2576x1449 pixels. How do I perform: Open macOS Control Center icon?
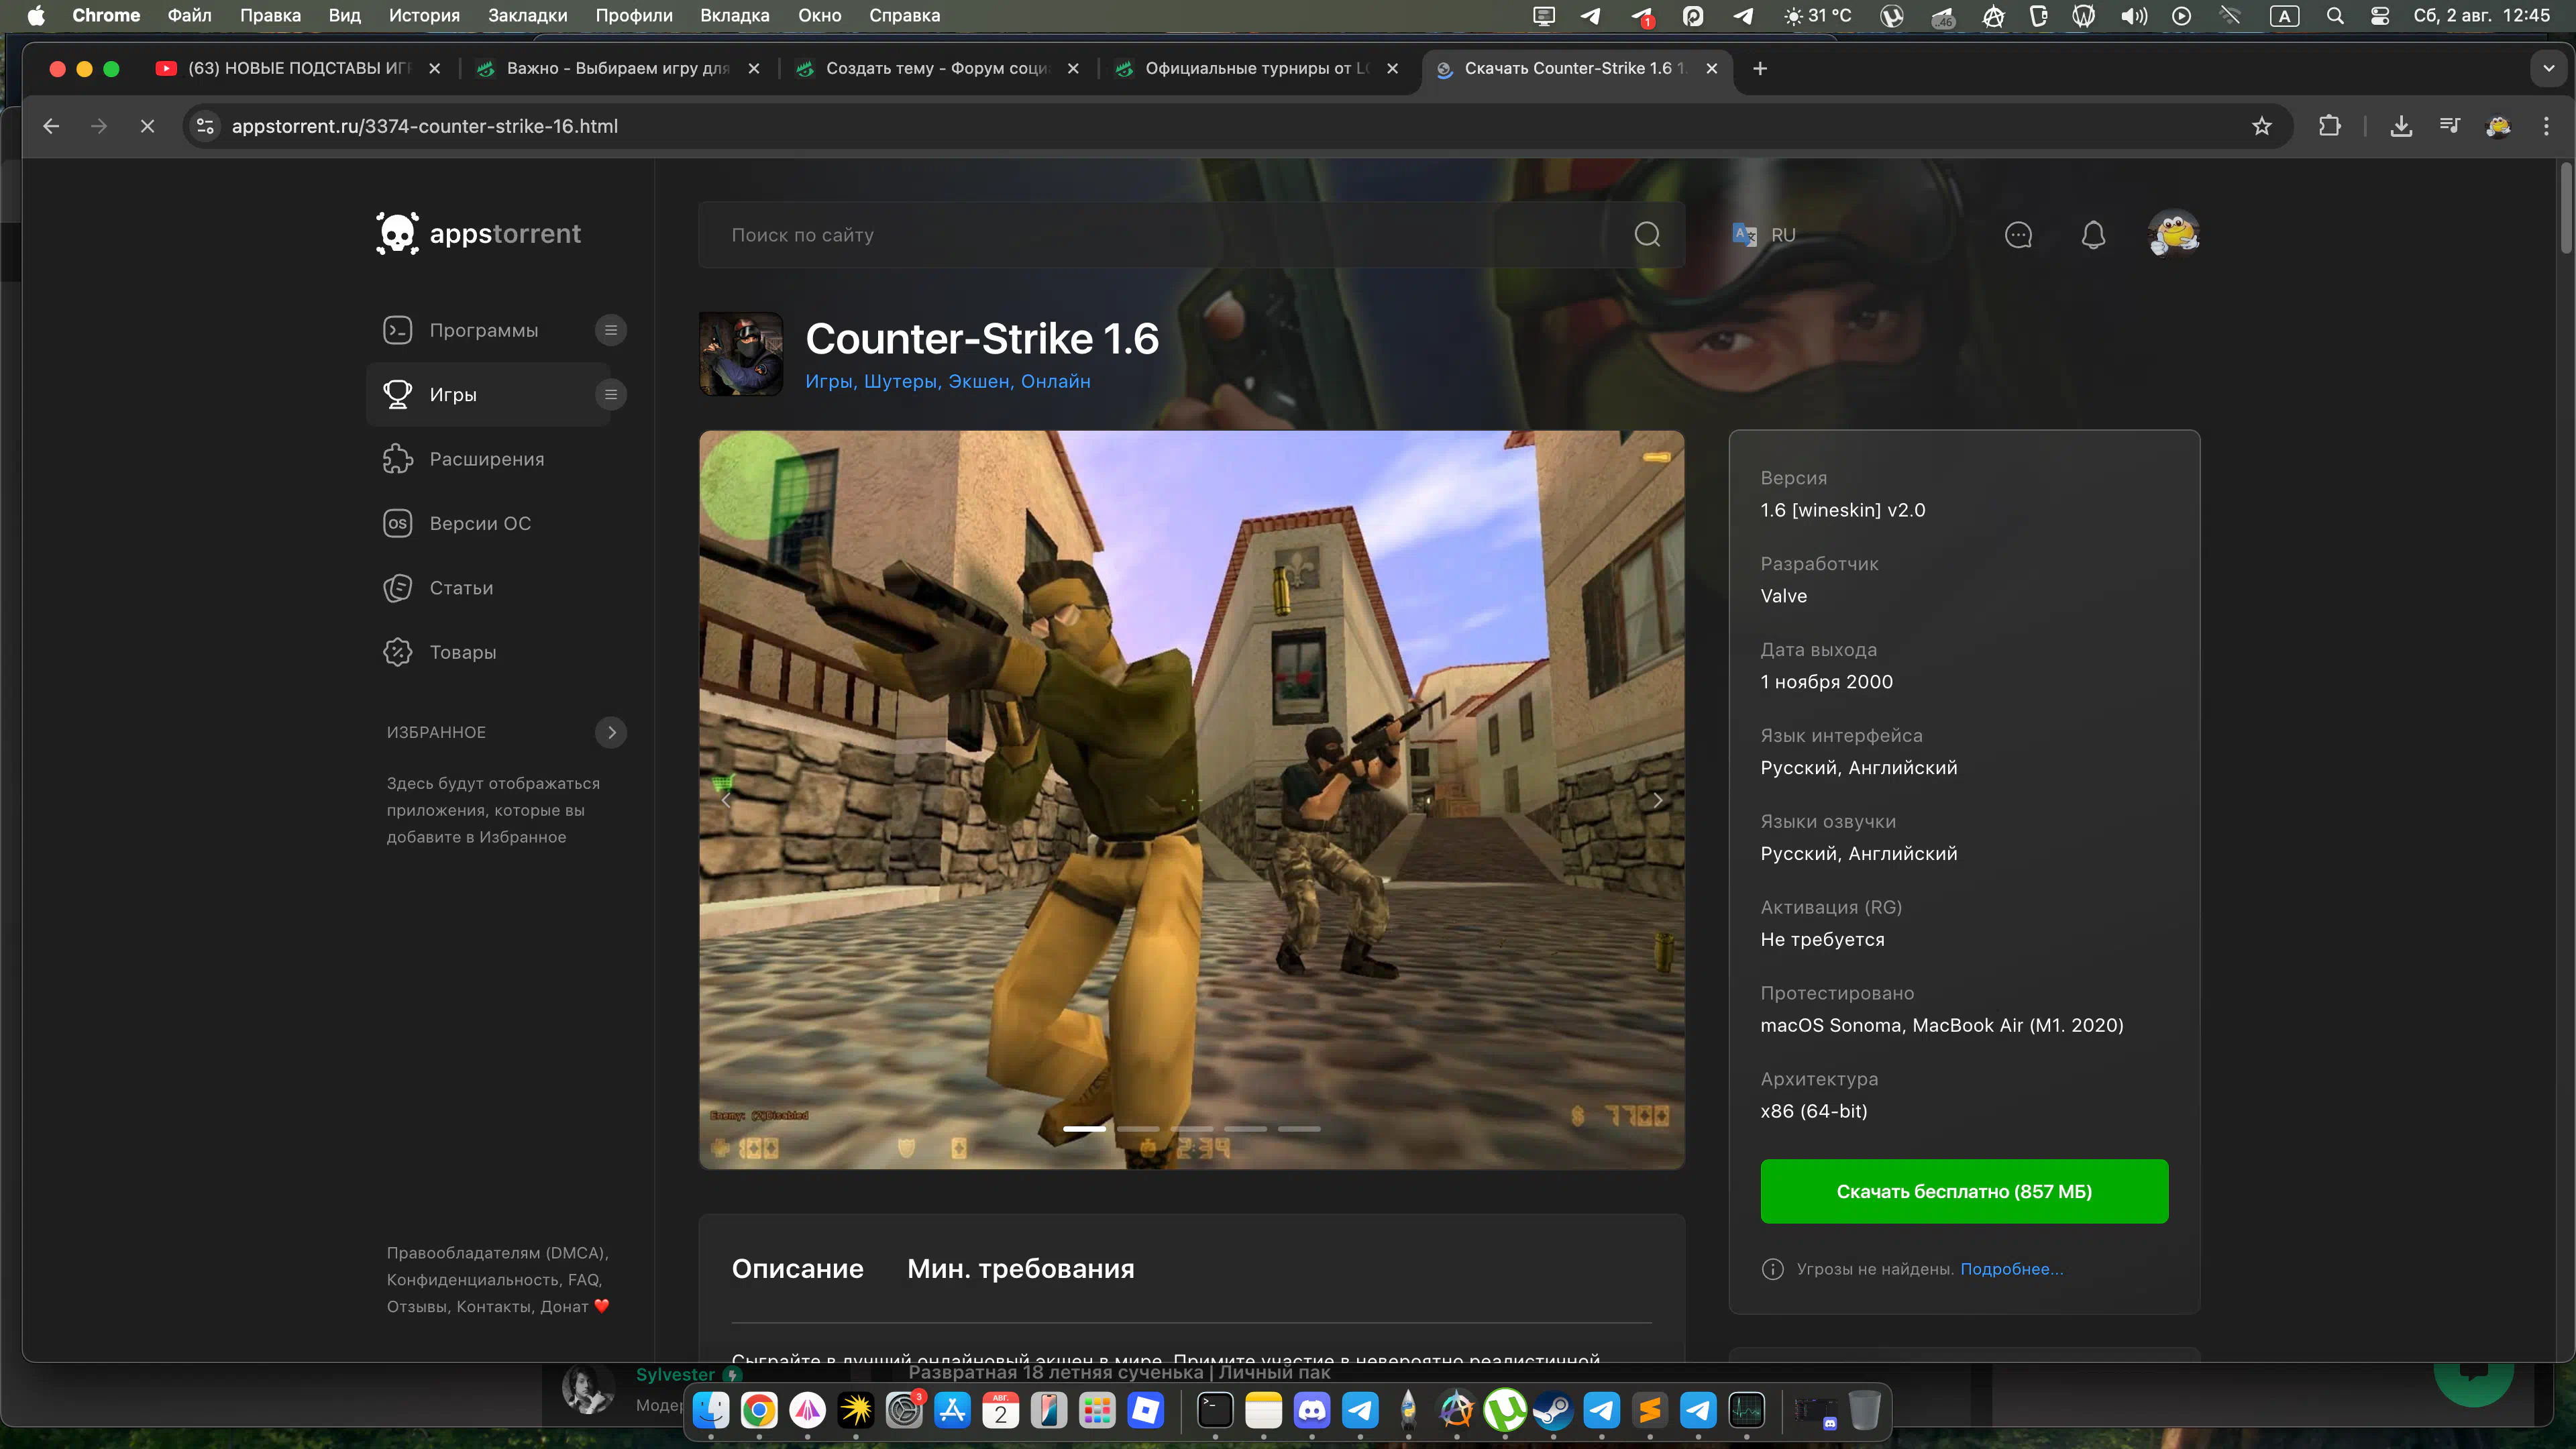tap(2380, 15)
